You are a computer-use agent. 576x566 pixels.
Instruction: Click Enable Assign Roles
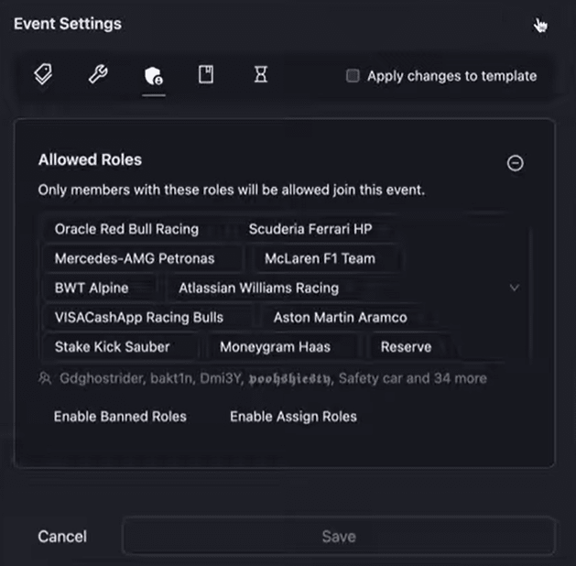point(293,417)
